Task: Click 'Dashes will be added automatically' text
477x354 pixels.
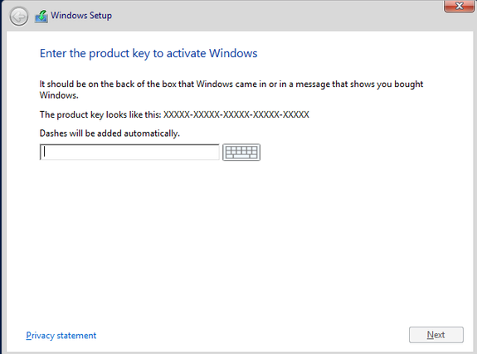Action: (x=110, y=133)
